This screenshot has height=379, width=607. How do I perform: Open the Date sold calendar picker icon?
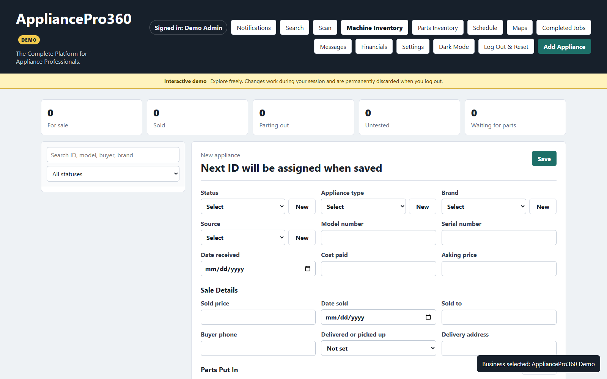tap(428, 317)
